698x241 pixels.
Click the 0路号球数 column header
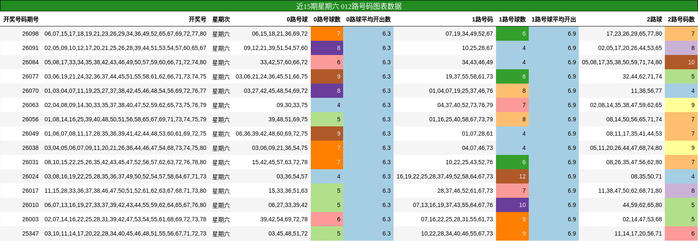coord(327,19)
